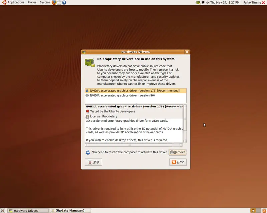The image size is (267, 213).
Task: Click 'You need to restart the computer' message
Action: click(129, 152)
